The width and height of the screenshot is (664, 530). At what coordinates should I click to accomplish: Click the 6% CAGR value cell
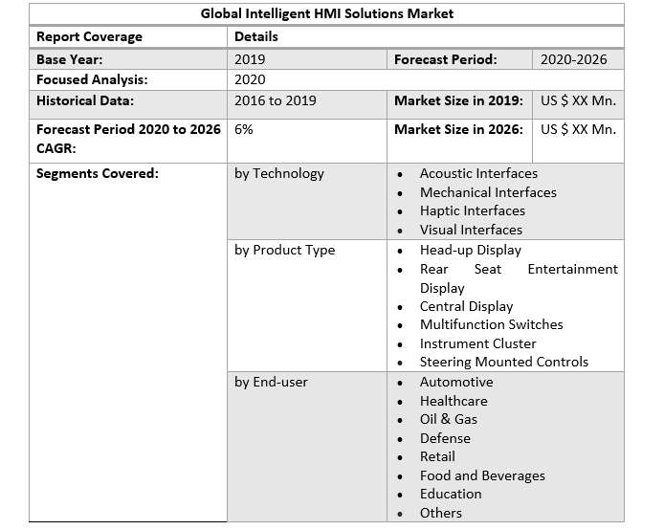point(244,129)
